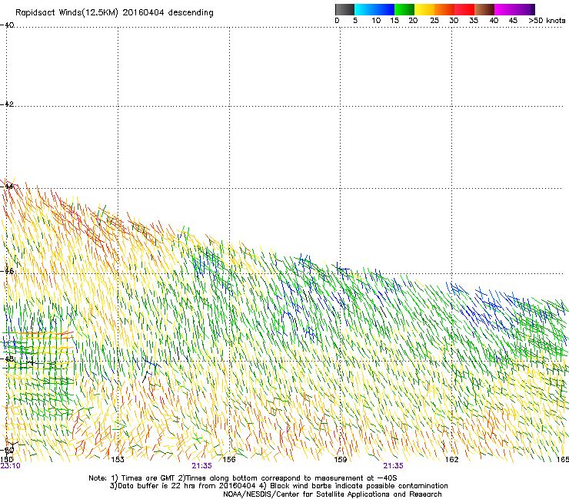Click the title 'Rapidsact Winds(12.5KM) 20160404 descending'

click(x=115, y=13)
